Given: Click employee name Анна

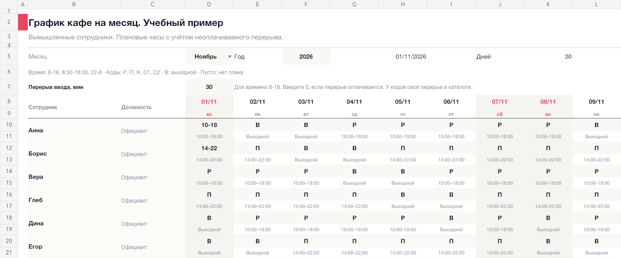Looking at the screenshot, I should click(x=36, y=131).
